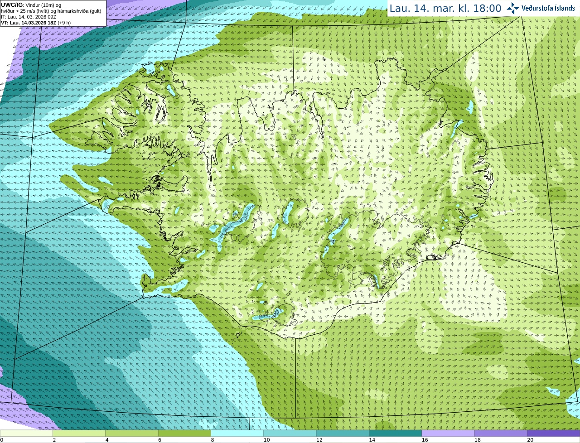The image size is (580, 443).
Task: Select the light green 4–6 m/s scale swatch
Action: (x=132, y=433)
